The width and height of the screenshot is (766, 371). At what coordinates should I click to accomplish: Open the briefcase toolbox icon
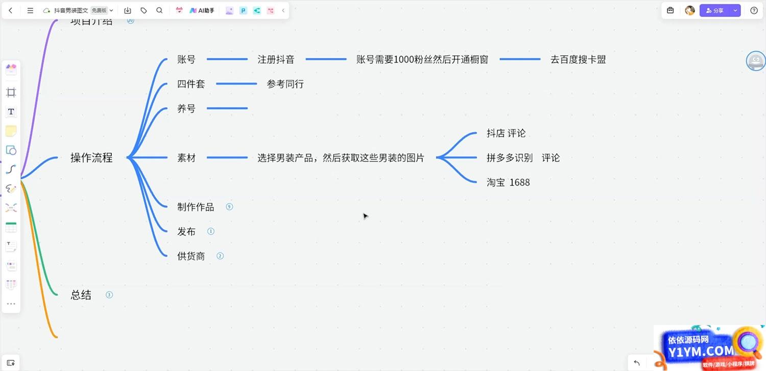671,10
